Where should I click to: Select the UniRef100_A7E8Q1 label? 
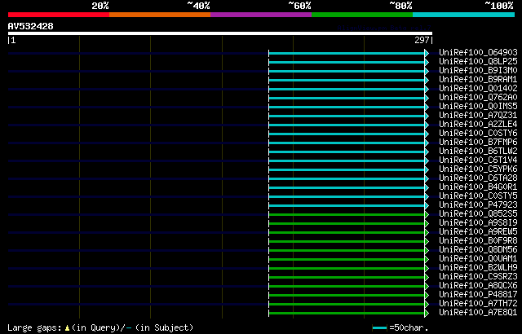[479, 313]
